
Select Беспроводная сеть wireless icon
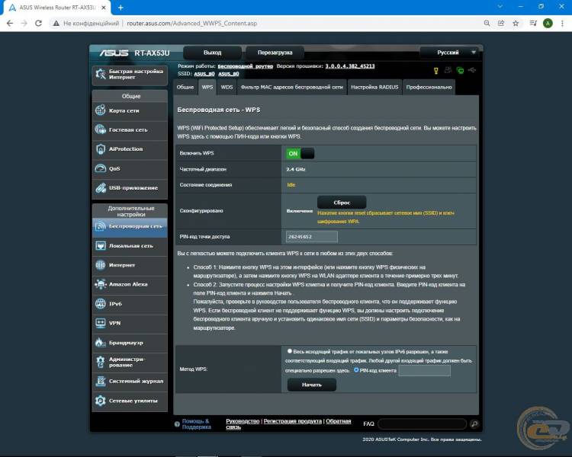[x=101, y=226]
